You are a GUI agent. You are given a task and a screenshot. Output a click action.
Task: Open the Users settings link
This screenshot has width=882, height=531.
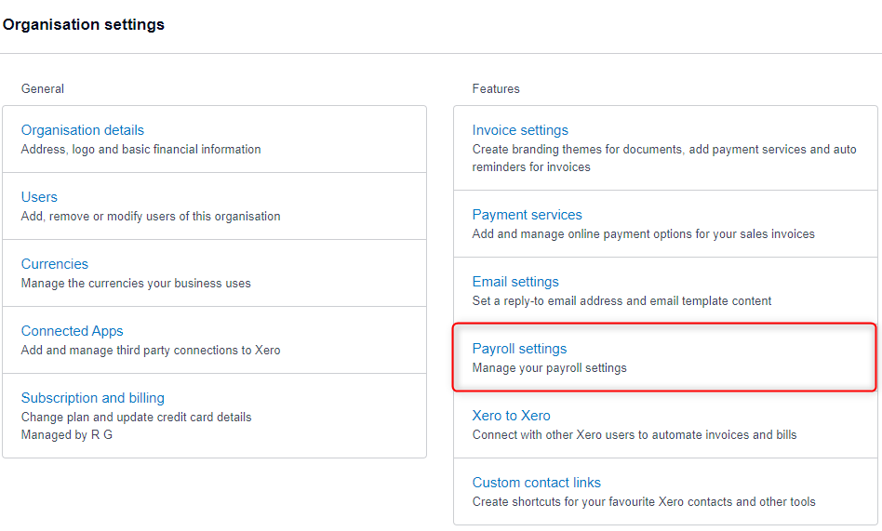pyautogui.click(x=39, y=197)
